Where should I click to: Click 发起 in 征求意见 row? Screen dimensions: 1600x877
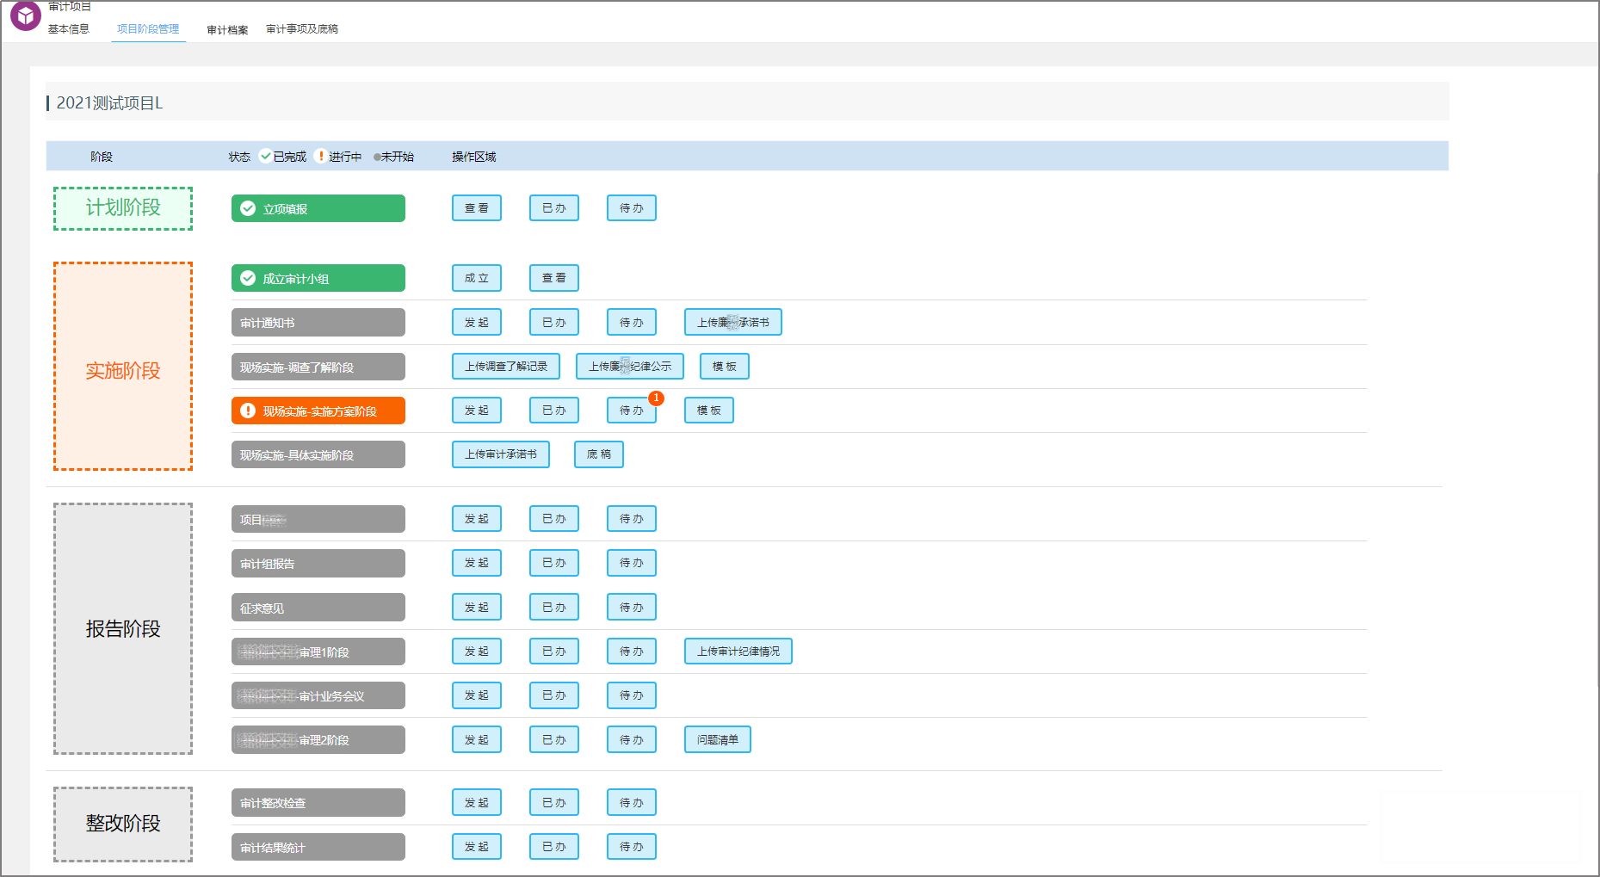(x=477, y=607)
